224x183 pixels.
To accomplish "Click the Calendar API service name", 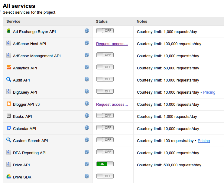I will (x=24, y=129).
